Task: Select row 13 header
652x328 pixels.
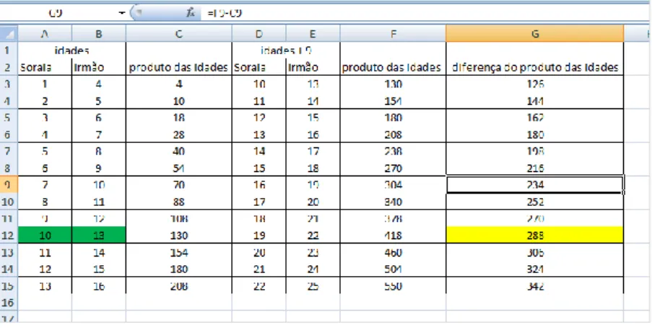Action: click(9, 252)
